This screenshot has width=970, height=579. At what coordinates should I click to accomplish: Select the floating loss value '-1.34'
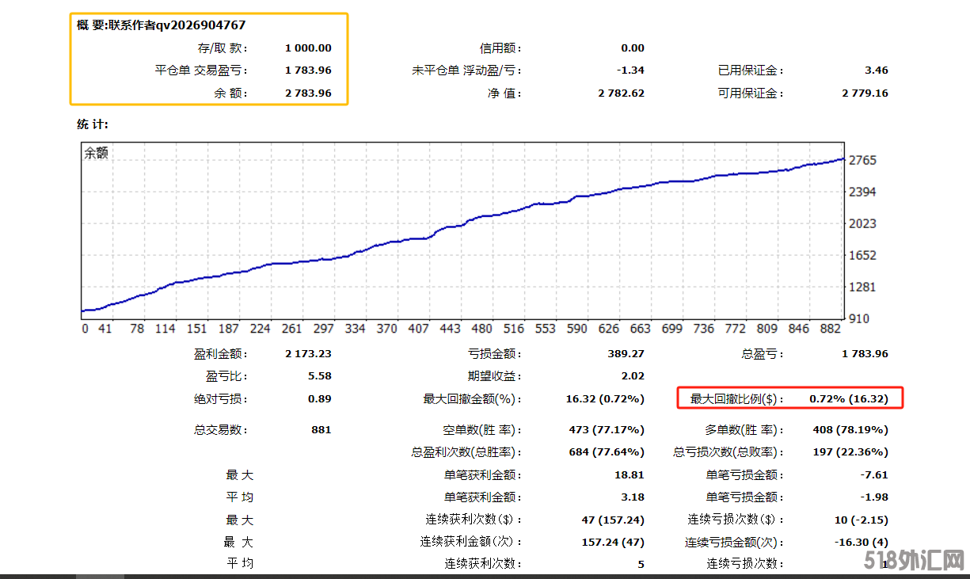(x=631, y=70)
